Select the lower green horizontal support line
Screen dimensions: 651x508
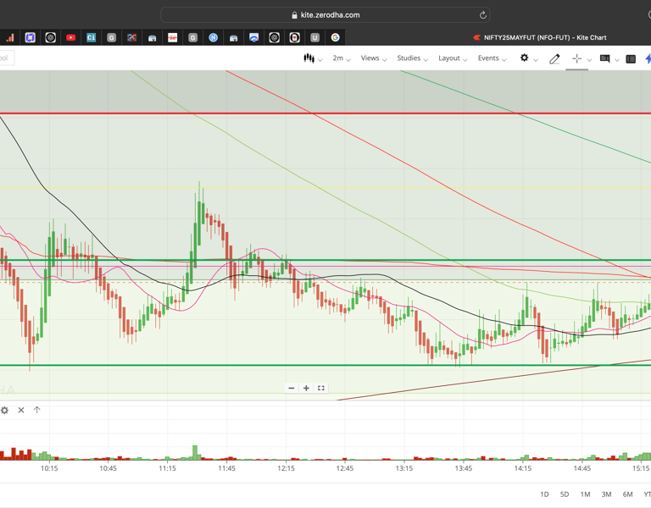325,366
